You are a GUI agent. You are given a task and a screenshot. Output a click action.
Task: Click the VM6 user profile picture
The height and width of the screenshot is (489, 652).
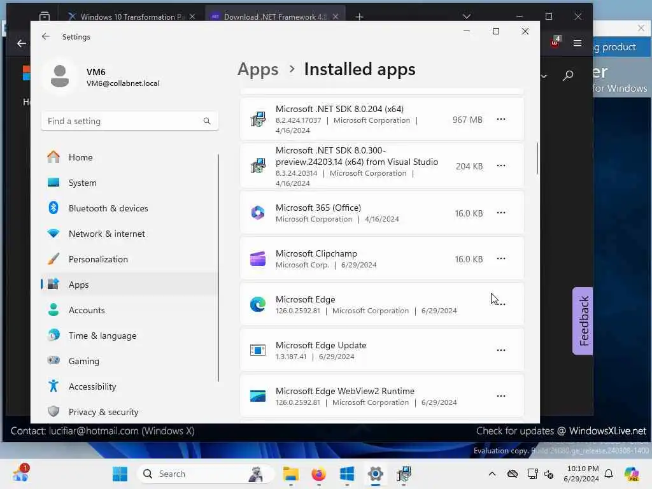[60, 76]
